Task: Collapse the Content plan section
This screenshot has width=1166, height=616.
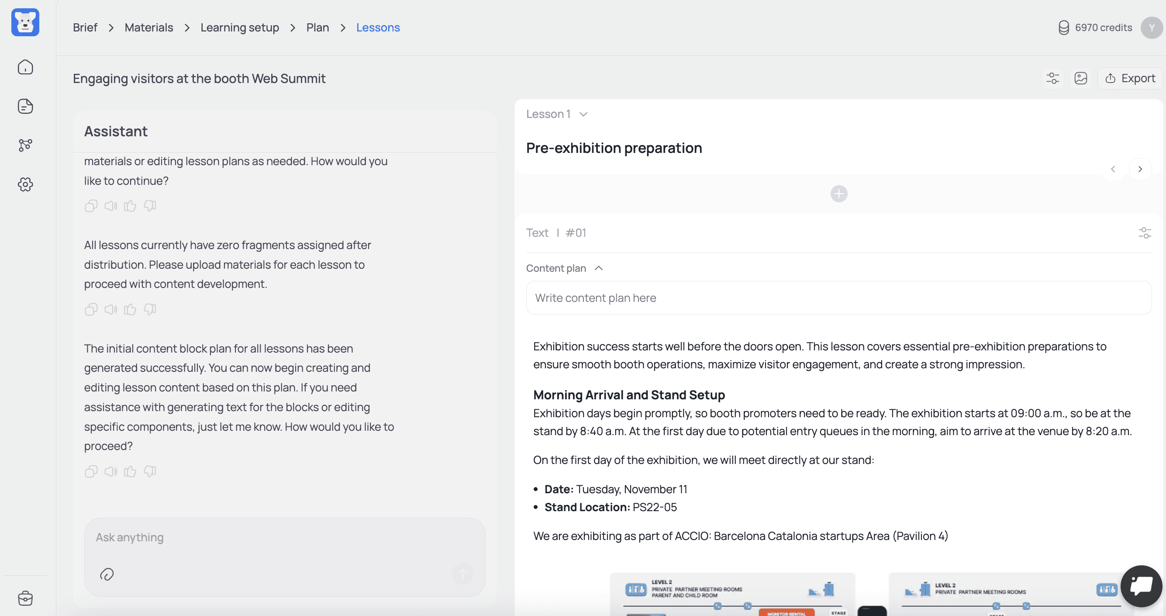Action: [599, 268]
